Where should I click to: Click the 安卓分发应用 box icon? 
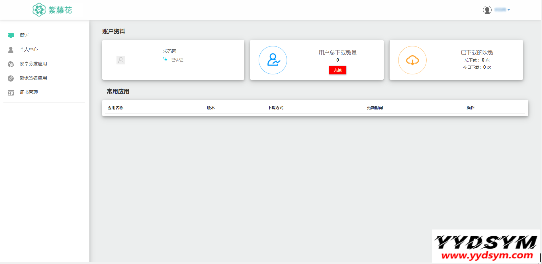pos(11,64)
